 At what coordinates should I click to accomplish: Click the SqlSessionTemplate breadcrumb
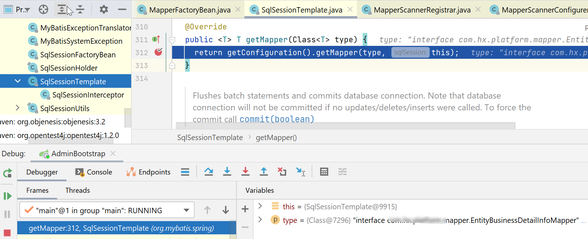[x=210, y=138]
